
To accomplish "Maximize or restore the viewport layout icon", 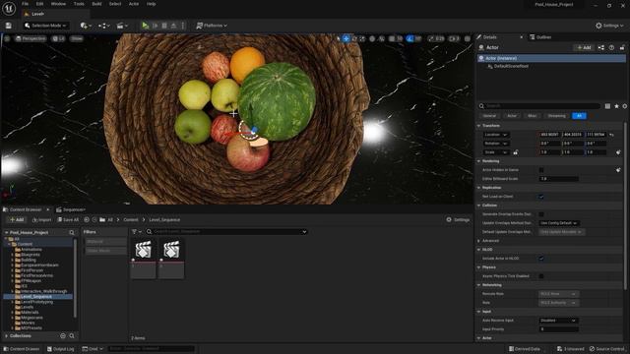I will pos(468,38).
